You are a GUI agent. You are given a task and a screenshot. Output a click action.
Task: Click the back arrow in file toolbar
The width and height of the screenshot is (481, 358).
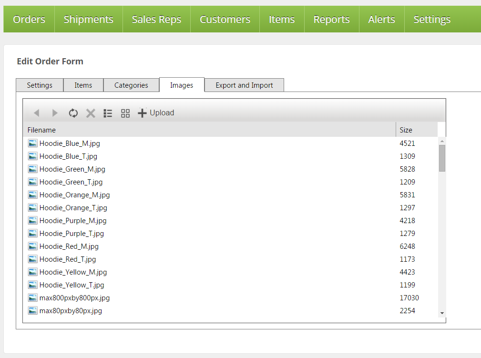(x=36, y=113)
